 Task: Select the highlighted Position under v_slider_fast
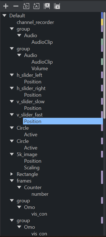point(63,121)
